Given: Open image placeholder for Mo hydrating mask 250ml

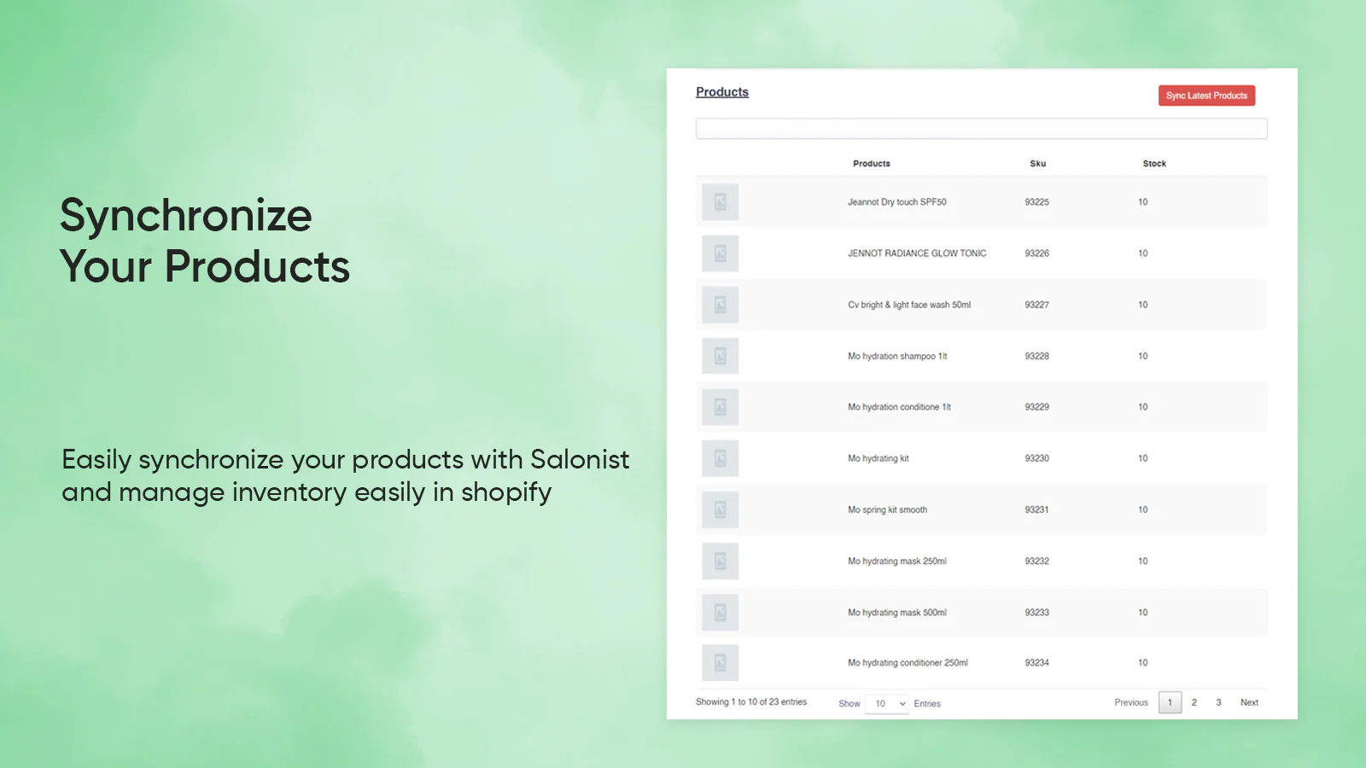Looking at the screenshot, I should point(721,561).
